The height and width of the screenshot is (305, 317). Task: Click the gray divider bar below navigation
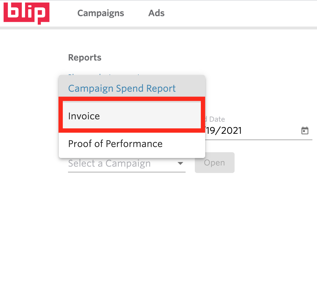(x=158, y=28)
